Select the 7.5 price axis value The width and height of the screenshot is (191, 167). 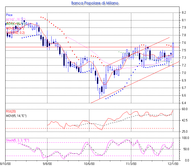tap(184, 50)
